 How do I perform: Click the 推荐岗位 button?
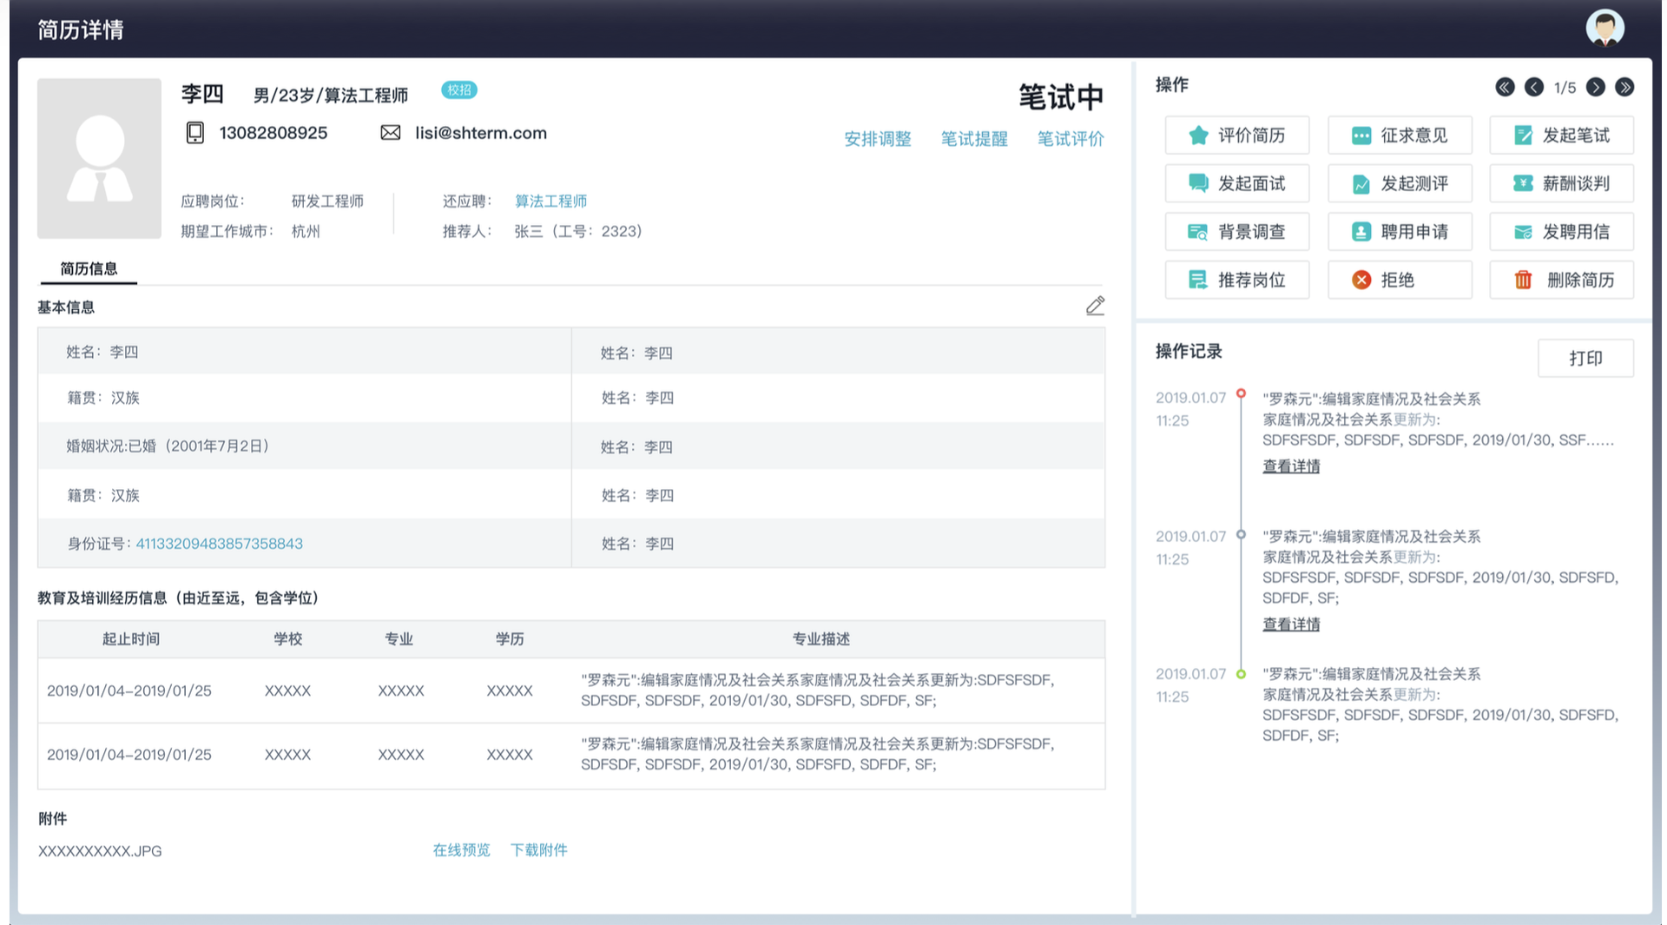tap(1237, 280)
